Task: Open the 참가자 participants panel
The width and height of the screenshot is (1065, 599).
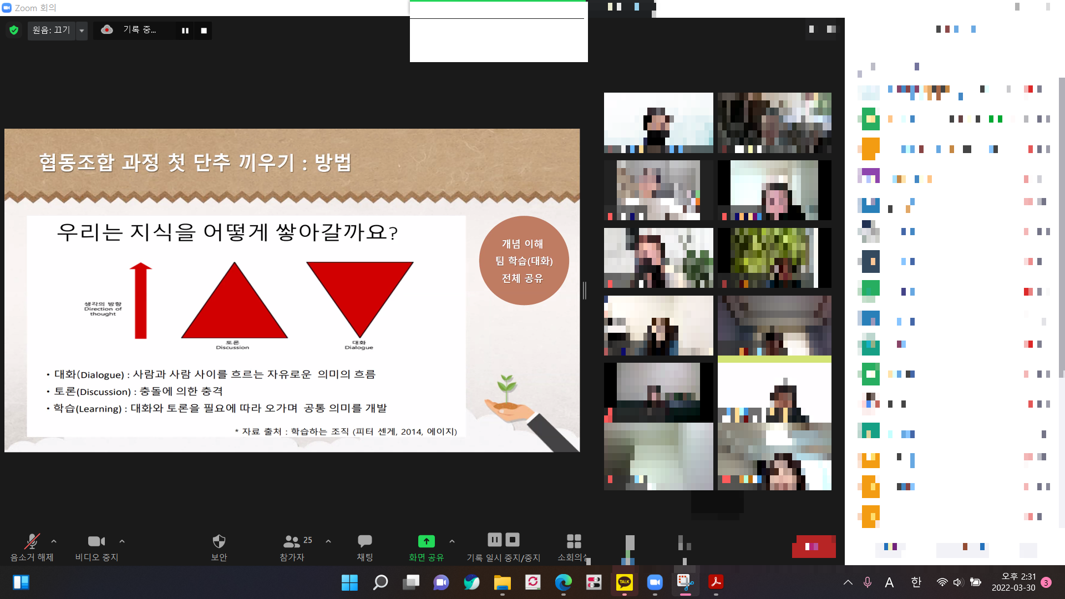Action: click(292, 547)
